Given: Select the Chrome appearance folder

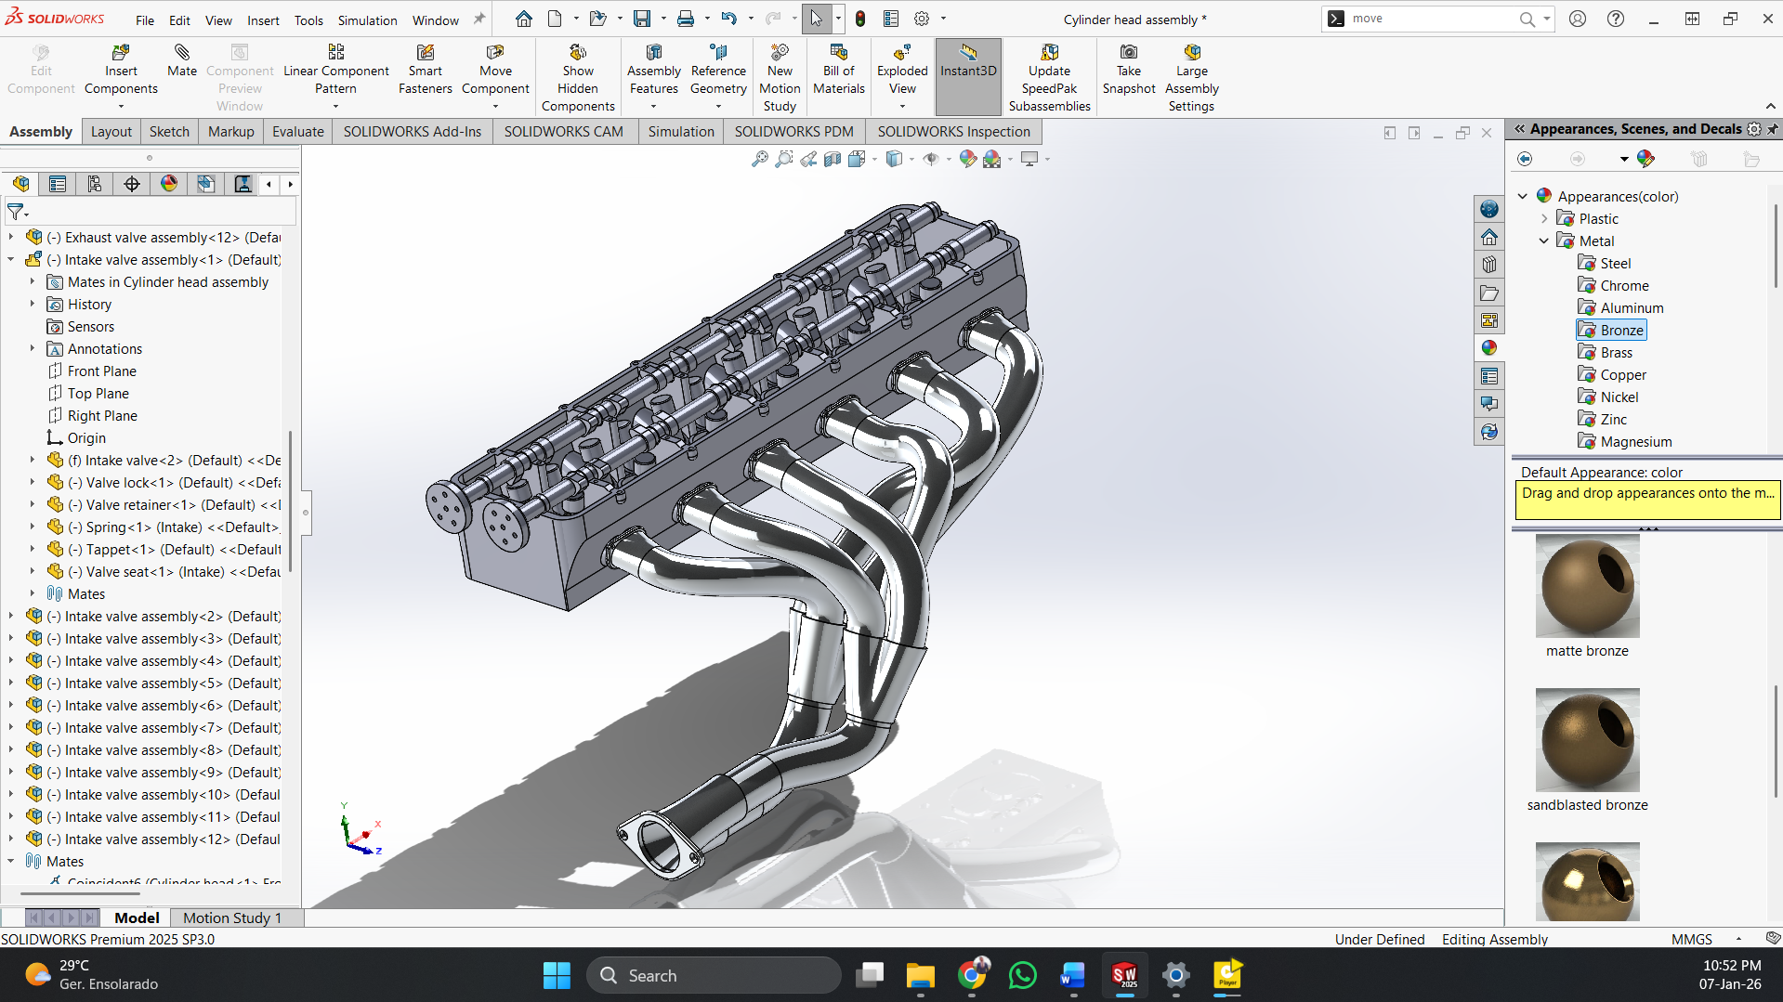Looking at the screenshot, I should pyautogui.click(x=1623, y=286).
